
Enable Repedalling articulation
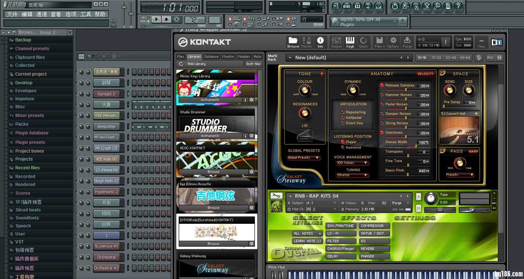tap(343, 112)
